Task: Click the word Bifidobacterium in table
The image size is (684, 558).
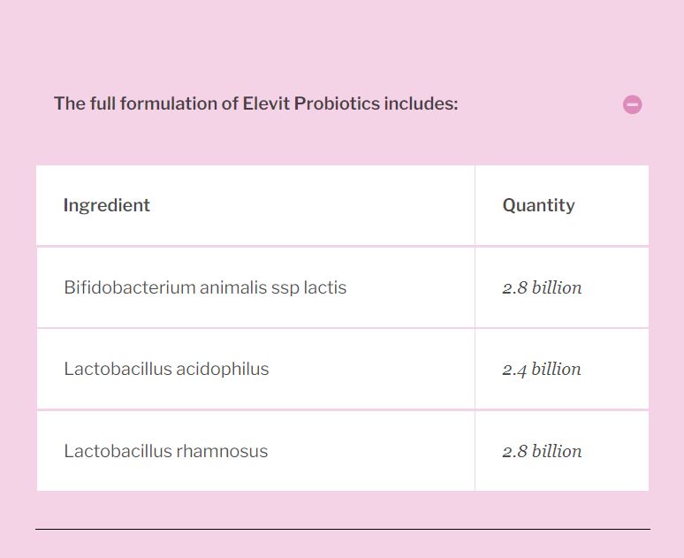Action: [130, 287]
